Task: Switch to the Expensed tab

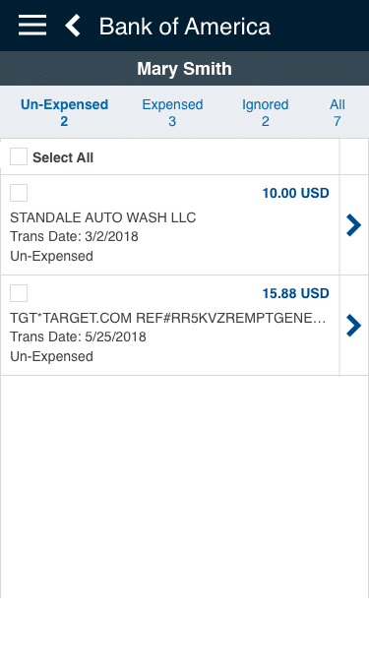Action: tap(172, 112)
